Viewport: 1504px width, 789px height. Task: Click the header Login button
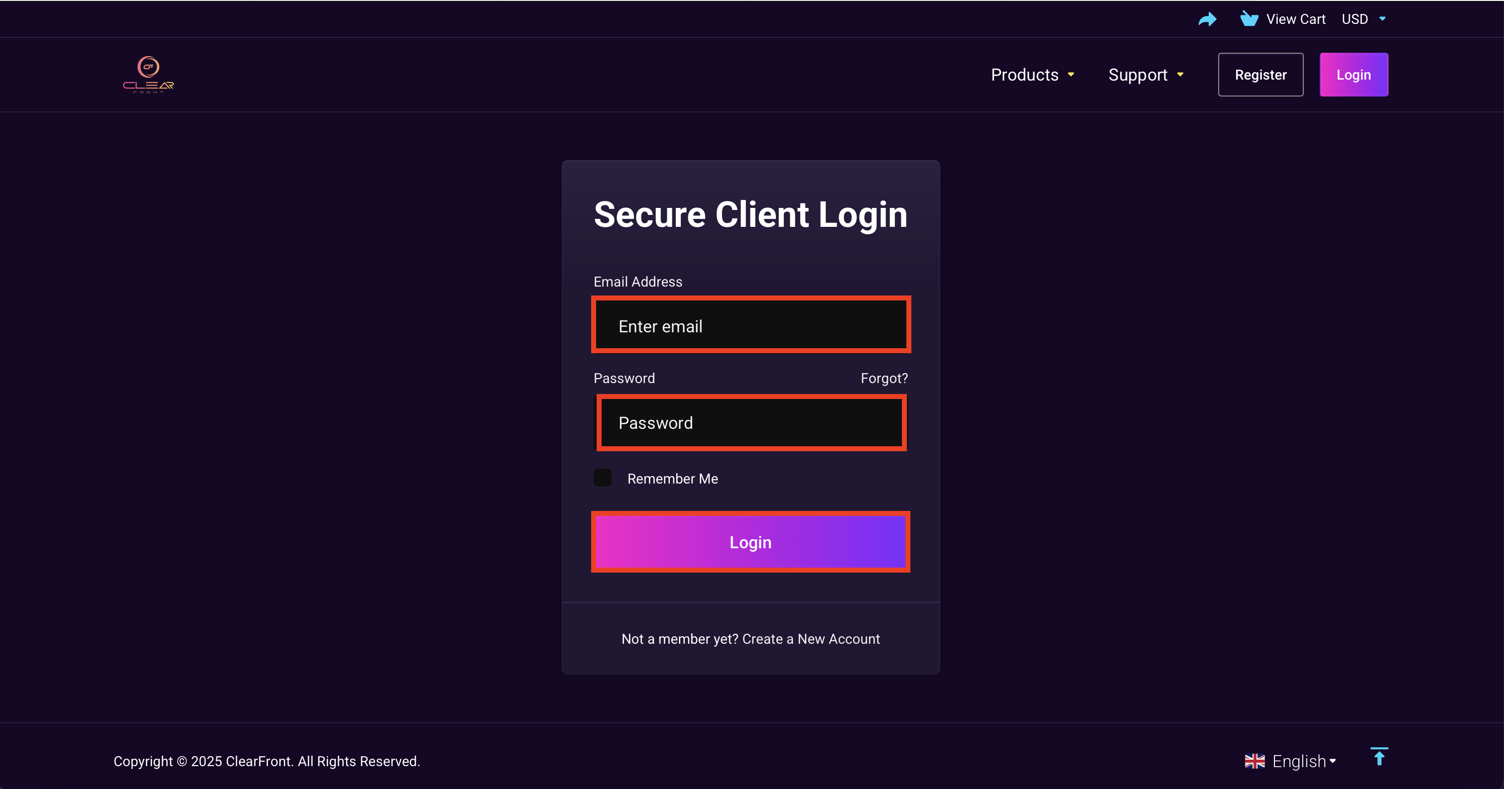point(1354,75)
